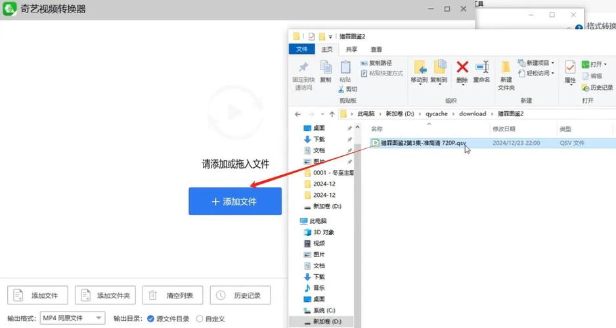Open 新加卷 (D:) under quick access
The height and width of the screenshot is (328, 616).
tap(327, 206)
